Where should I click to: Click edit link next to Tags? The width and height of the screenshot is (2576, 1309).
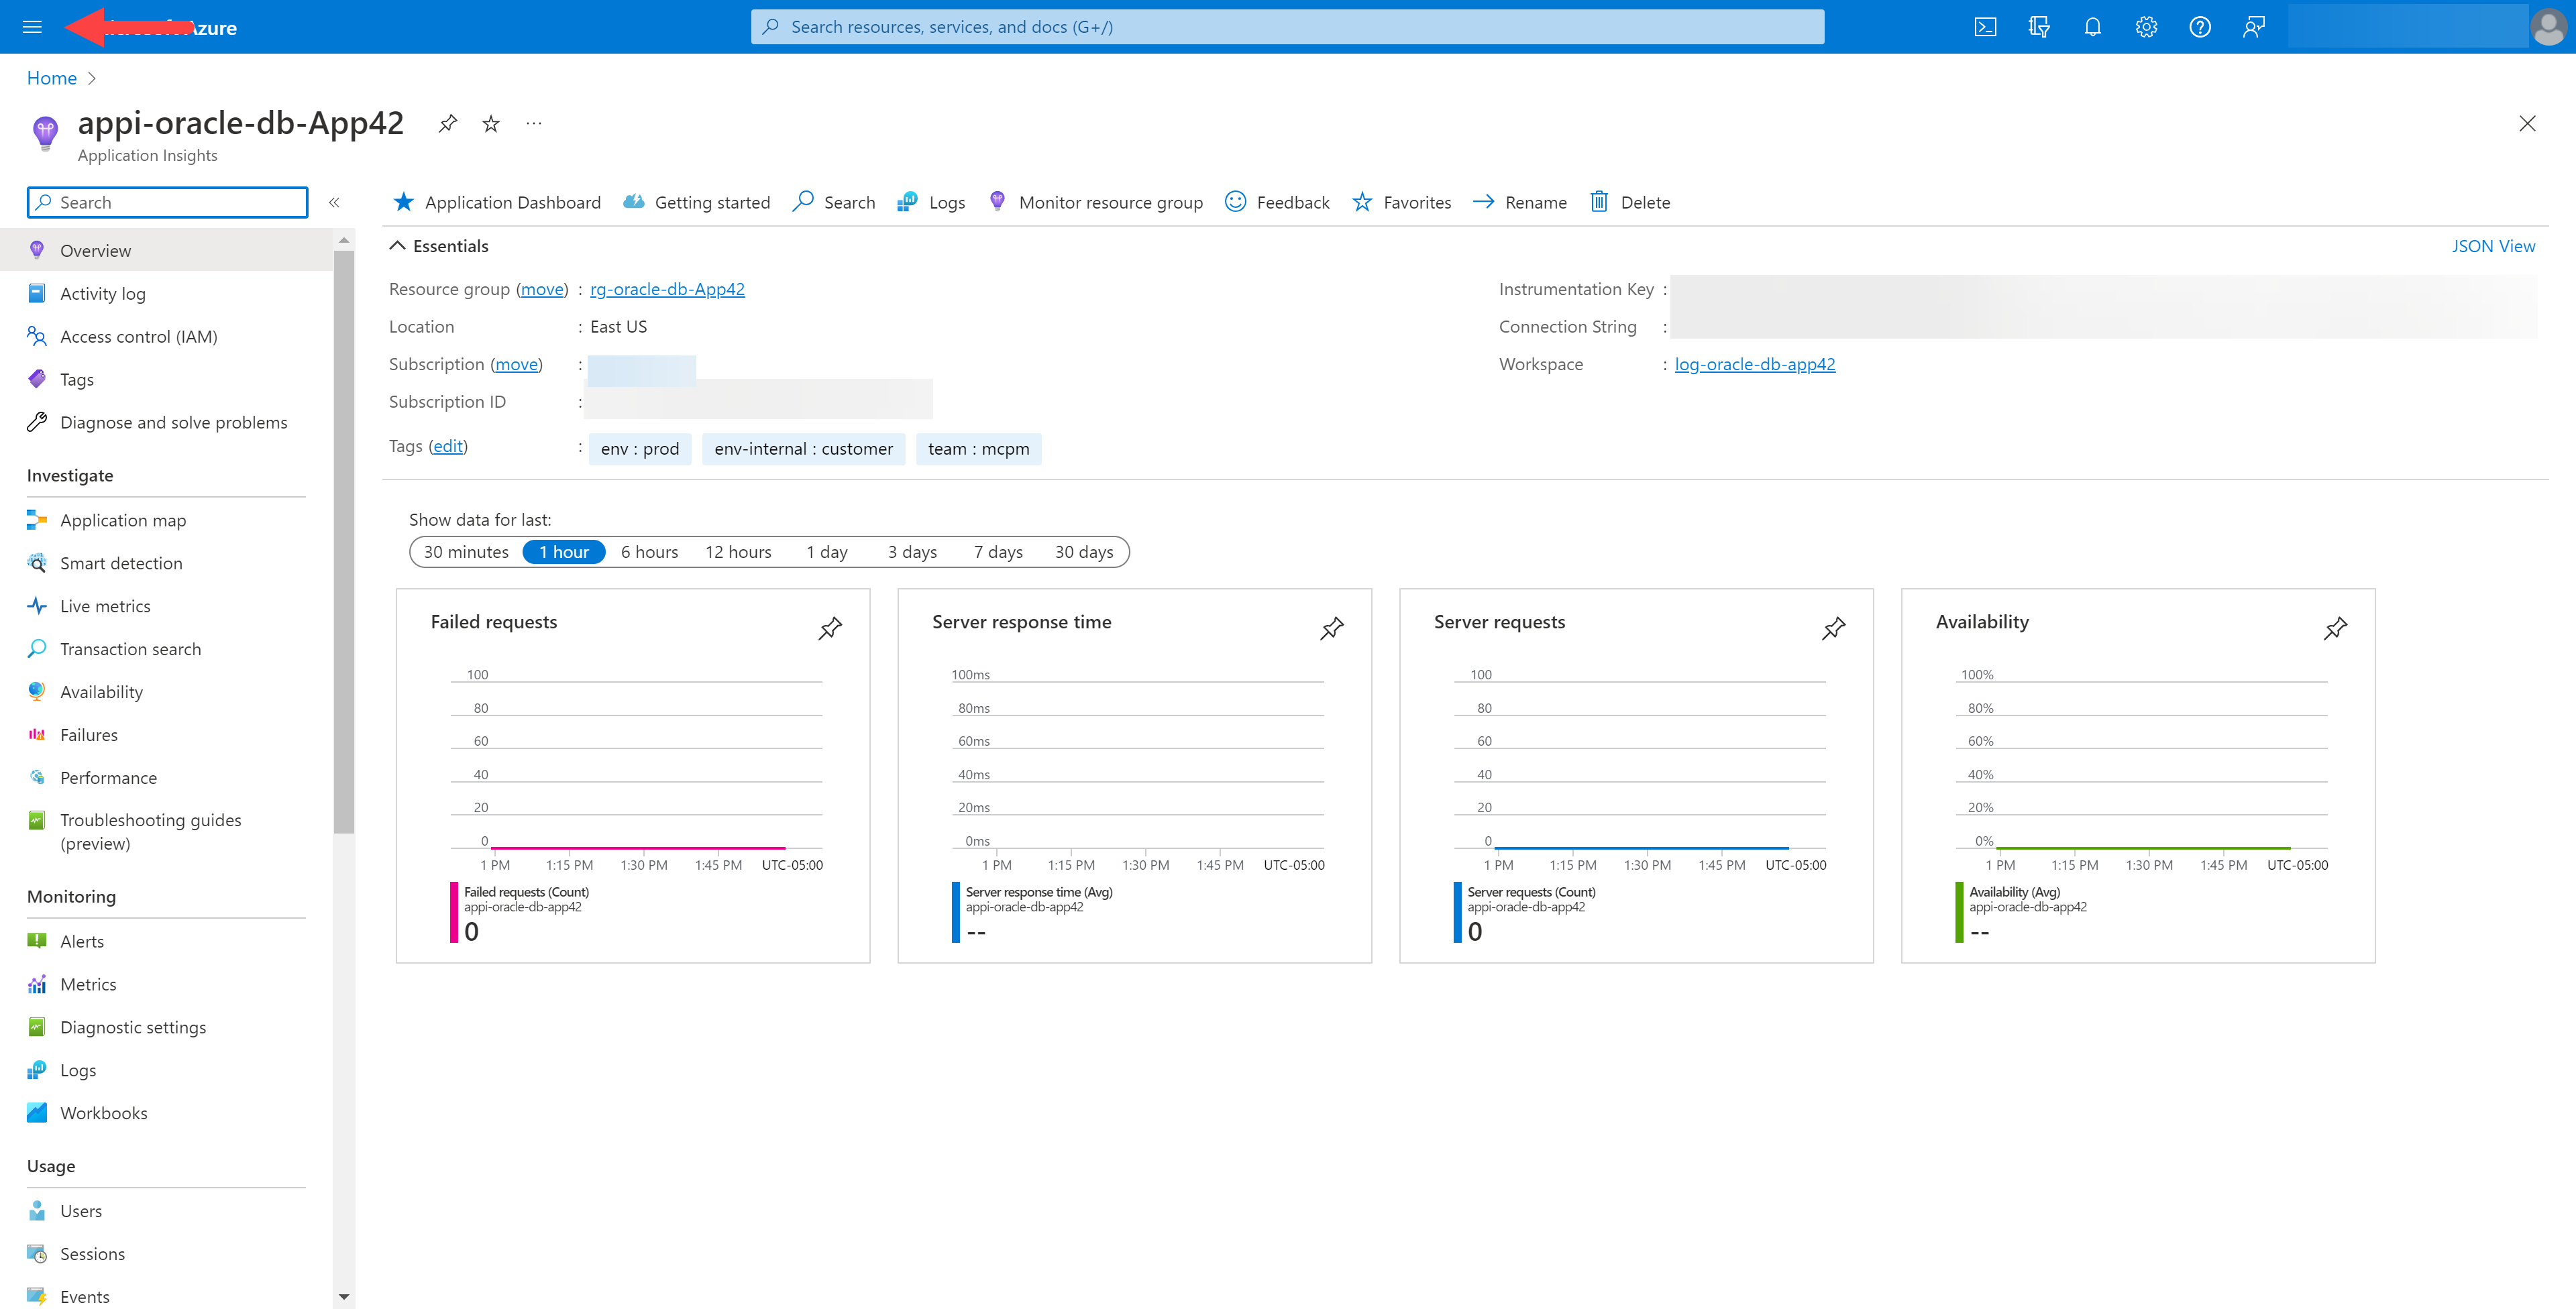[x=448, y=446]
